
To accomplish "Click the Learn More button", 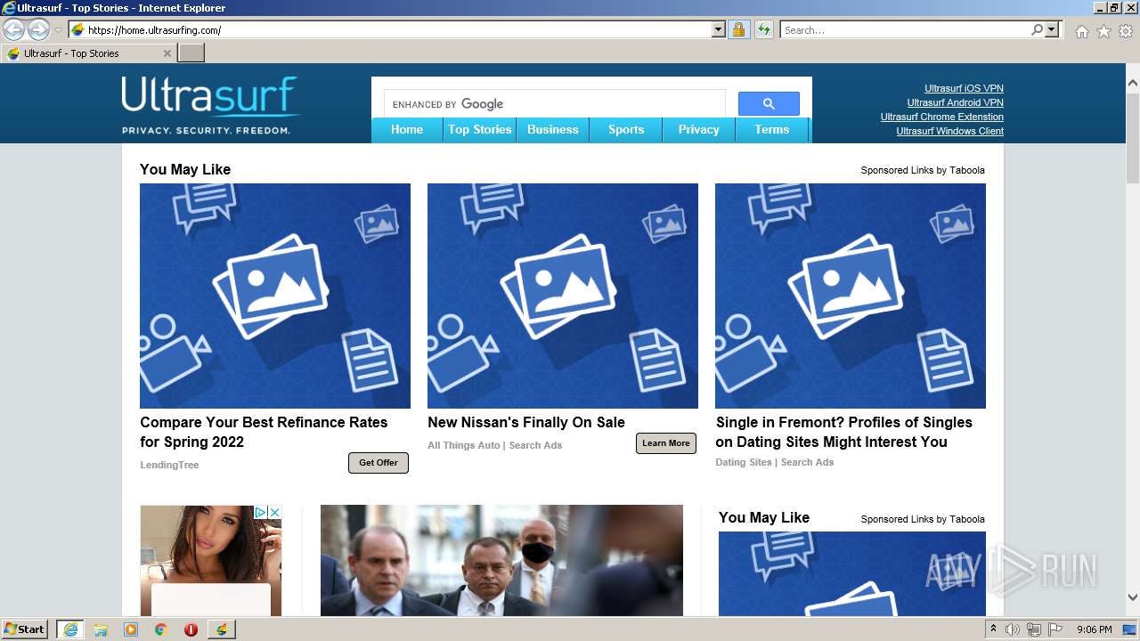I will pos(666,443).
